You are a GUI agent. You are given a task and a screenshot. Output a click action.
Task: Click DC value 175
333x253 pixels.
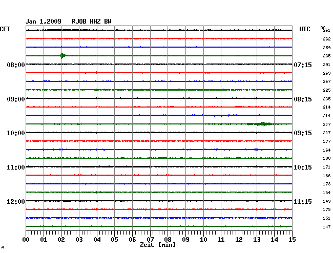tap(327, 209)
